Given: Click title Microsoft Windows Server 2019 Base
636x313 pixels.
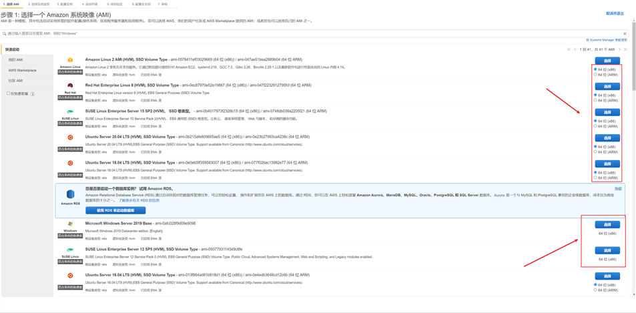Looking at the screenshot, I should [118, 223].
